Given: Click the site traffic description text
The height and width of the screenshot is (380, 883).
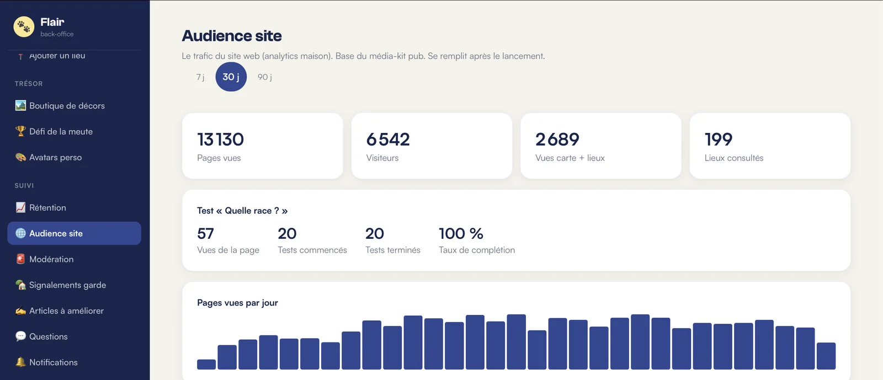Looking at the screenshot, I should pyautogui.click(x=363, y=56).
